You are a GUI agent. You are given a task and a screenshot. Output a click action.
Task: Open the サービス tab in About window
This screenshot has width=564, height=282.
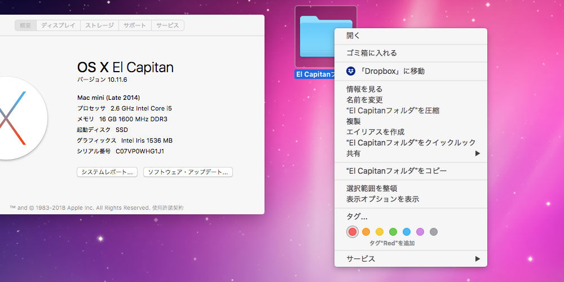tap(168, 25)
